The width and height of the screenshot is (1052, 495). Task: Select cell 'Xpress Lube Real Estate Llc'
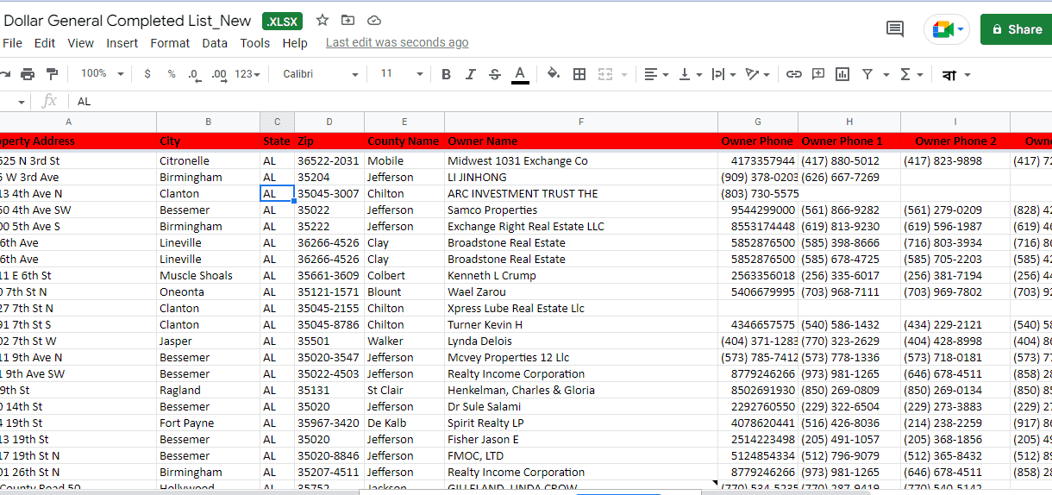coord(581,308)
